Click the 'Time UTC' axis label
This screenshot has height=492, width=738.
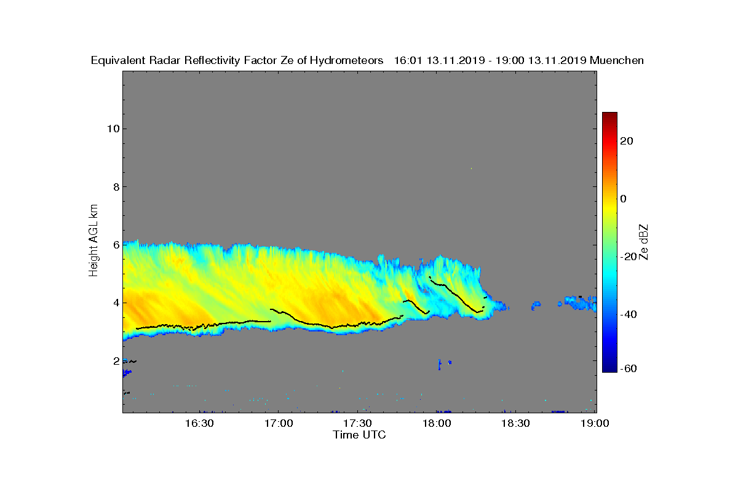click(x=360, y=435)
